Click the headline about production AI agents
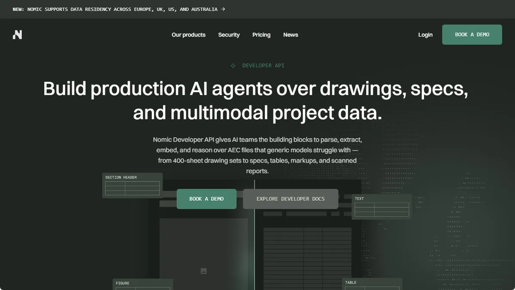This screenshot has height=290, width=515. tap(256, 101)
